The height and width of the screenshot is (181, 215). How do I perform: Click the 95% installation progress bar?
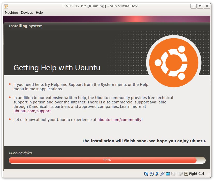[107, 160]
